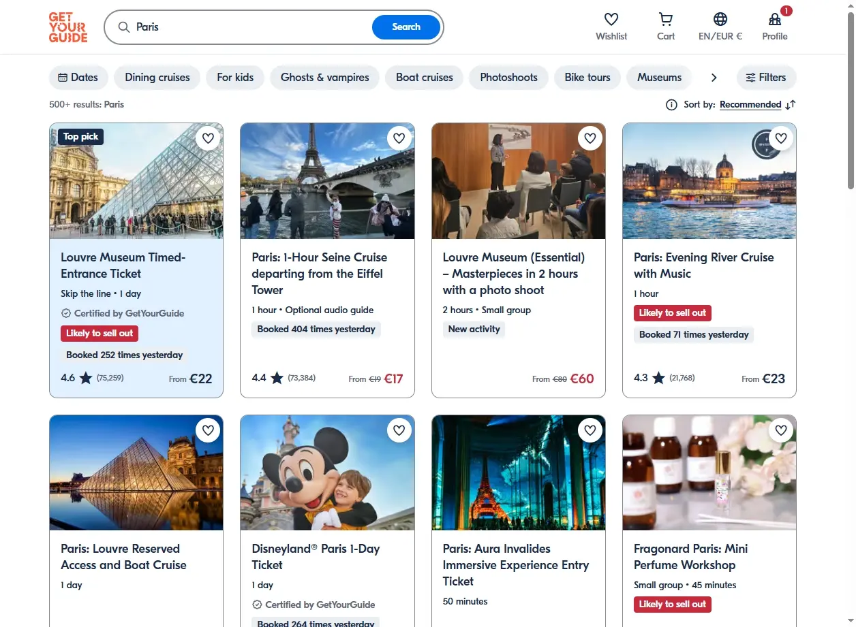Click the 'From €22' price
The width and height of the screenshot is (856, 627).
(x=191, y=379)
